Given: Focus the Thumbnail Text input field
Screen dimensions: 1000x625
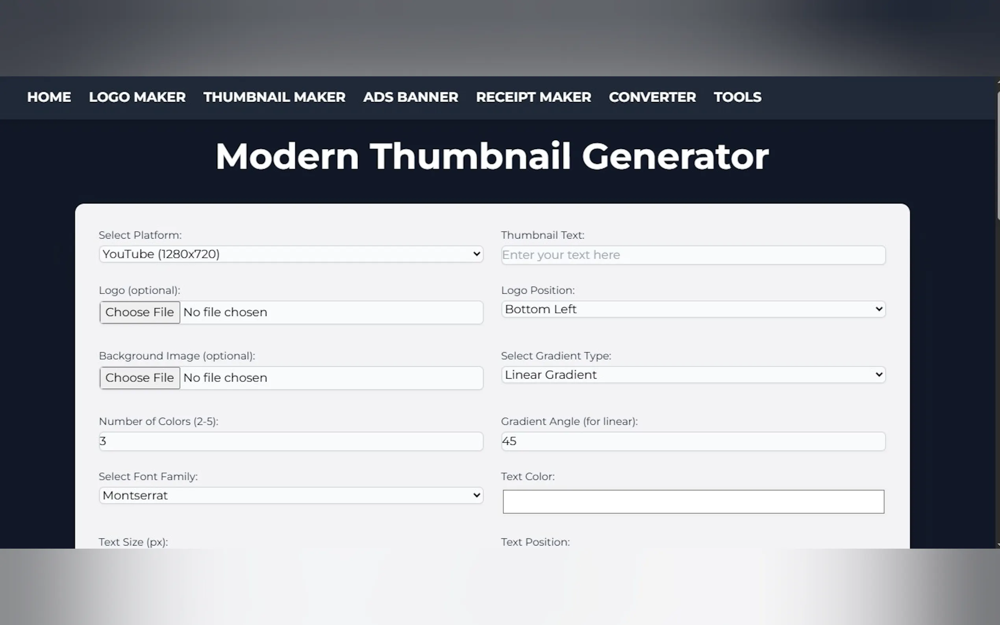Looking at the screenshot, I should [x=693, y=255].
